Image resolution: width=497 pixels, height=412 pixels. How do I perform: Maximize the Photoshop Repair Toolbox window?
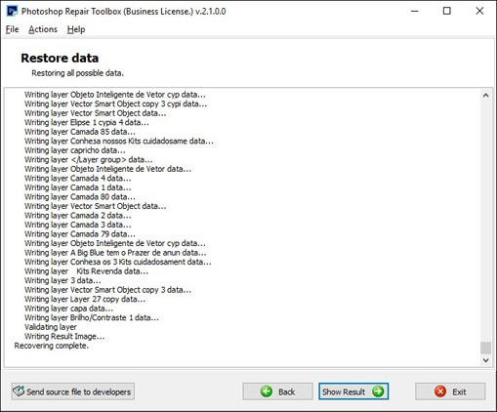click(x=447, y=11)
